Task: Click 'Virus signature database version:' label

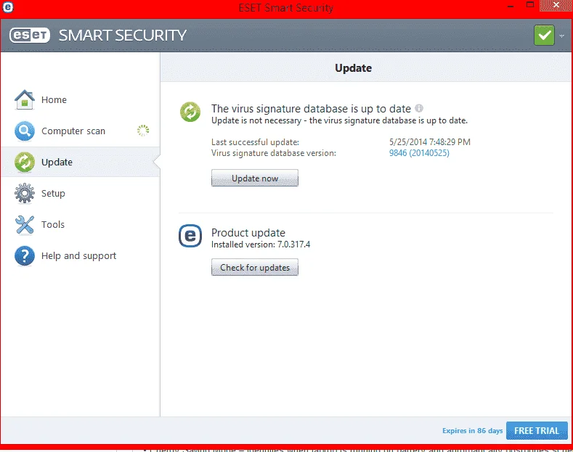Action: (274, 153)
